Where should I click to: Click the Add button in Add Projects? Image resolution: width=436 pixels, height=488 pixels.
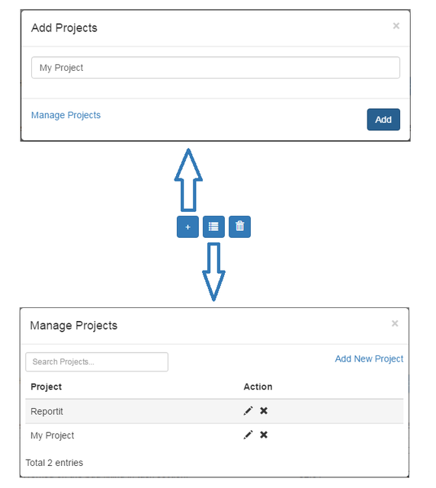tap(383, 120)
